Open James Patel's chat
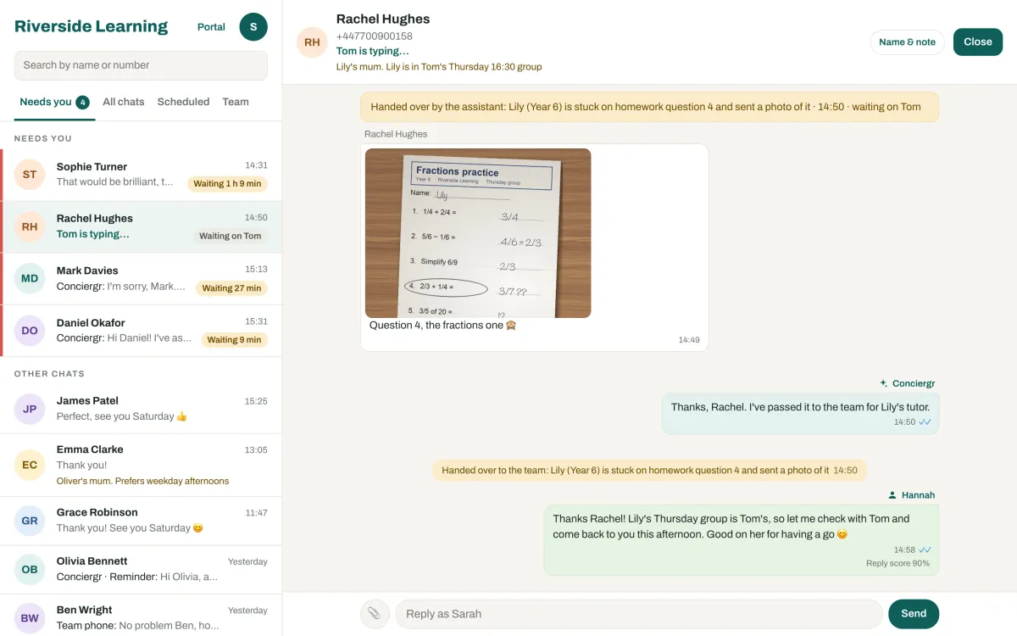Screen dimensions: 1017x636 (x=141, y=409)
